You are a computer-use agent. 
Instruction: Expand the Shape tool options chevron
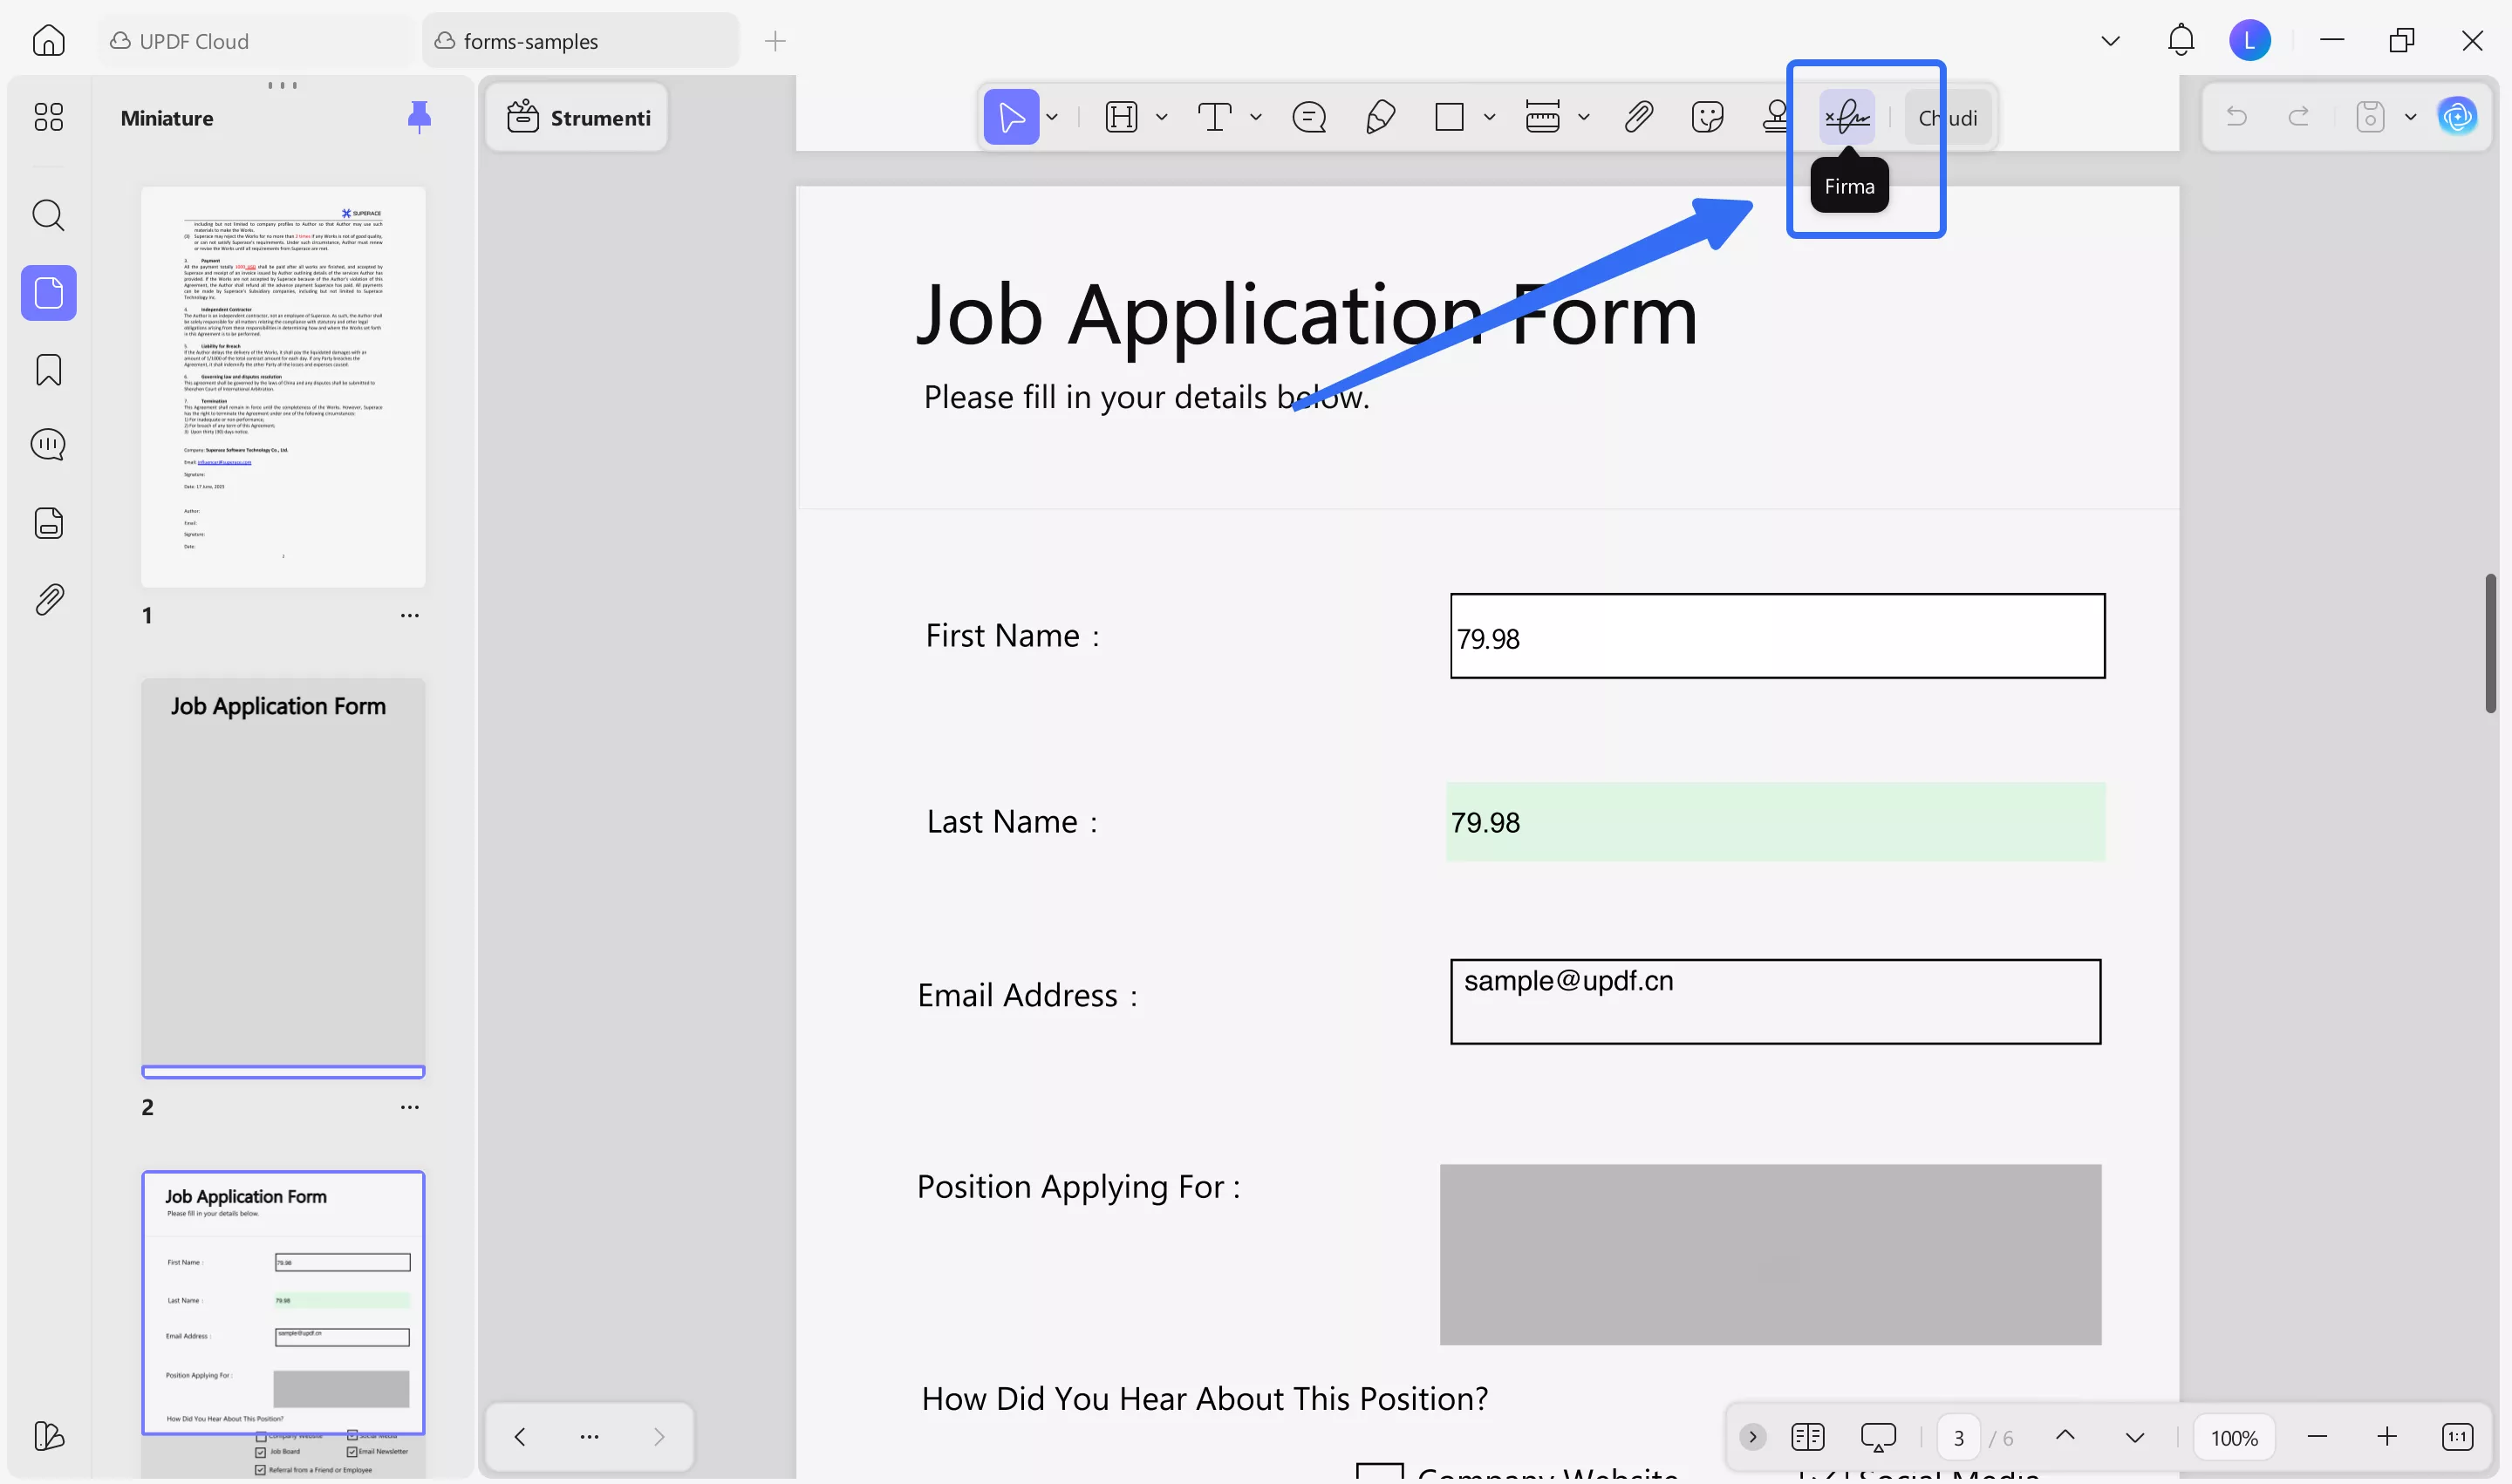1491,117
